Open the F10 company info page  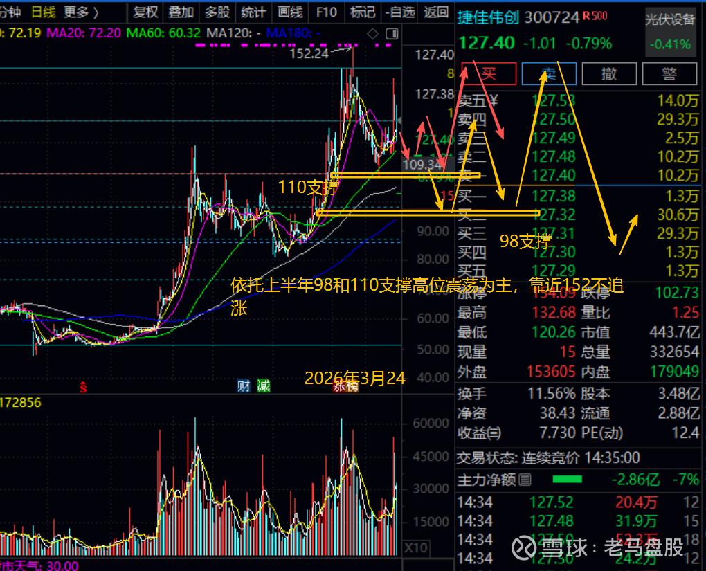click(x=327, y=12)
